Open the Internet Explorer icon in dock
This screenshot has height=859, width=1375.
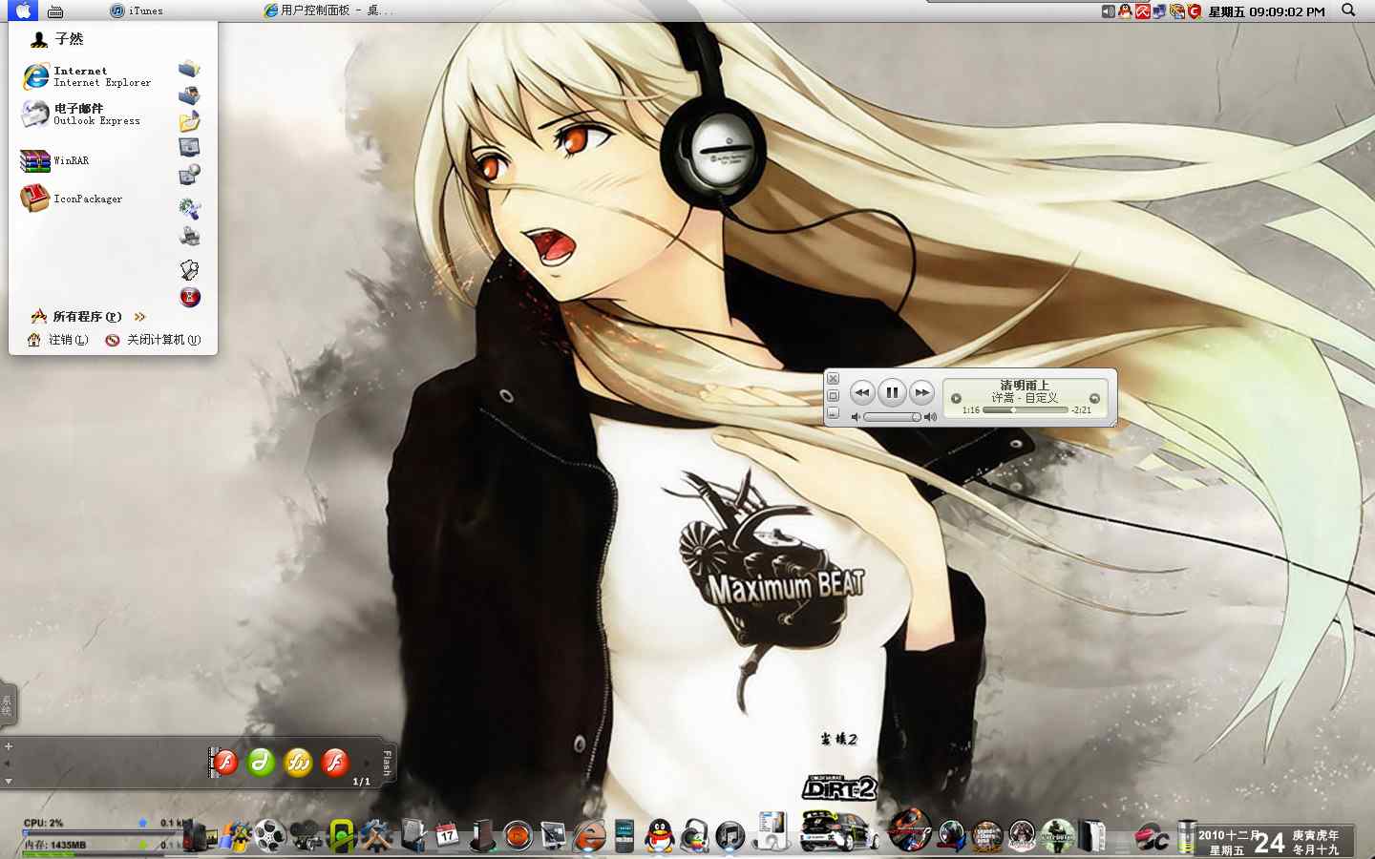point(589,836)
